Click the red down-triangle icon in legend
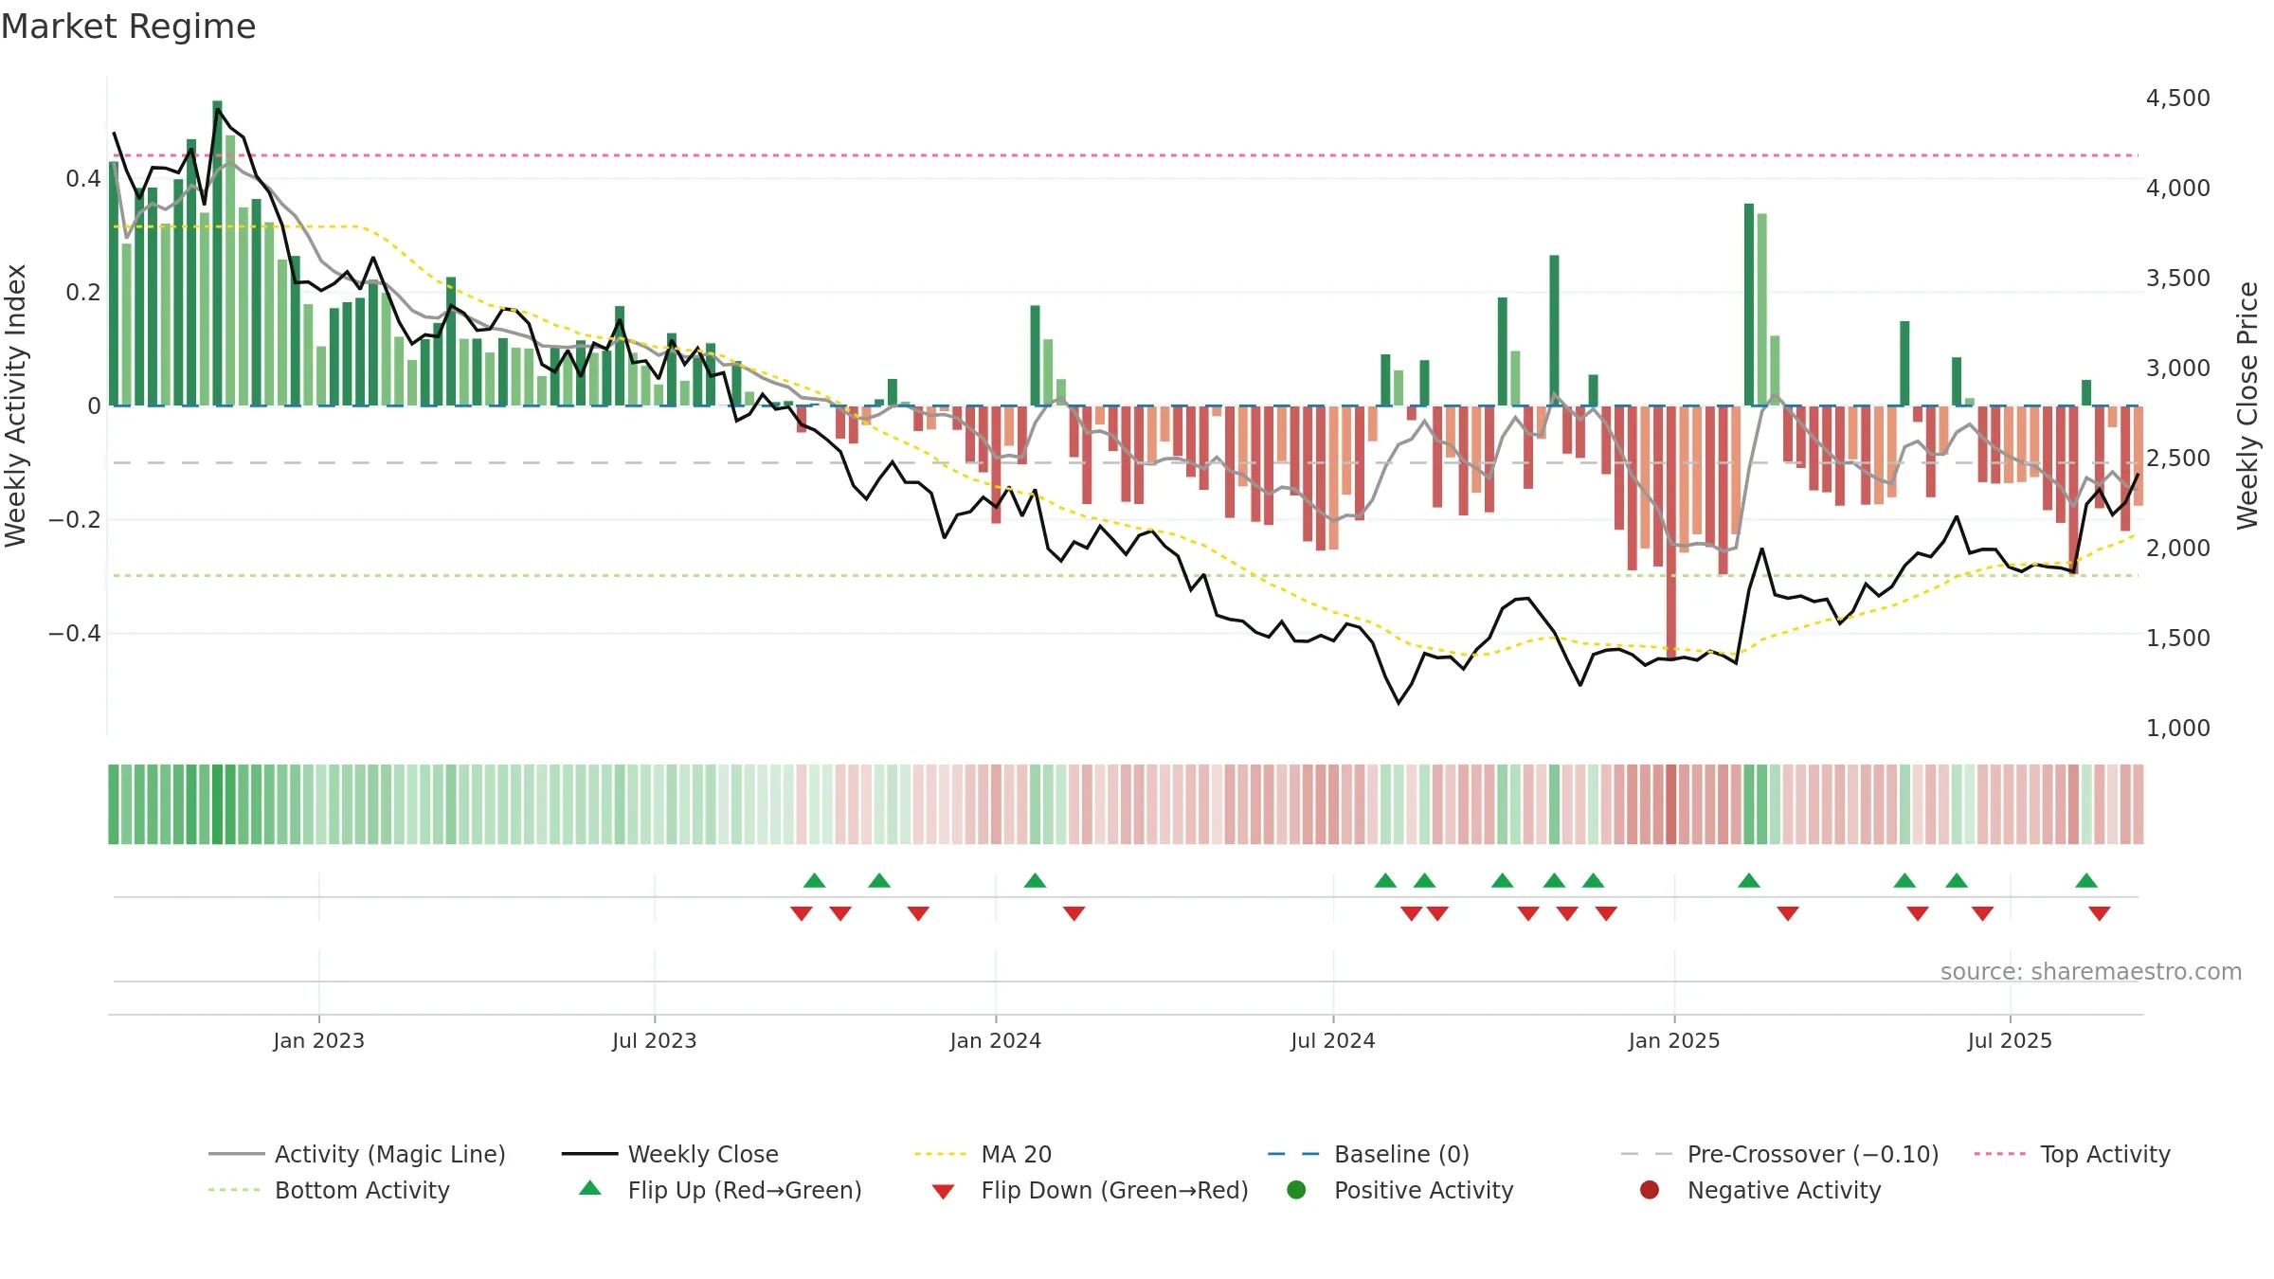 [x=943, y=1192]
